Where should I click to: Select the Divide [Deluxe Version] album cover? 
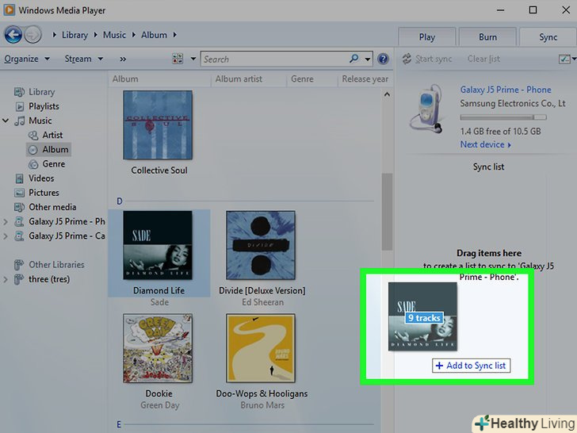coord(261,245)
